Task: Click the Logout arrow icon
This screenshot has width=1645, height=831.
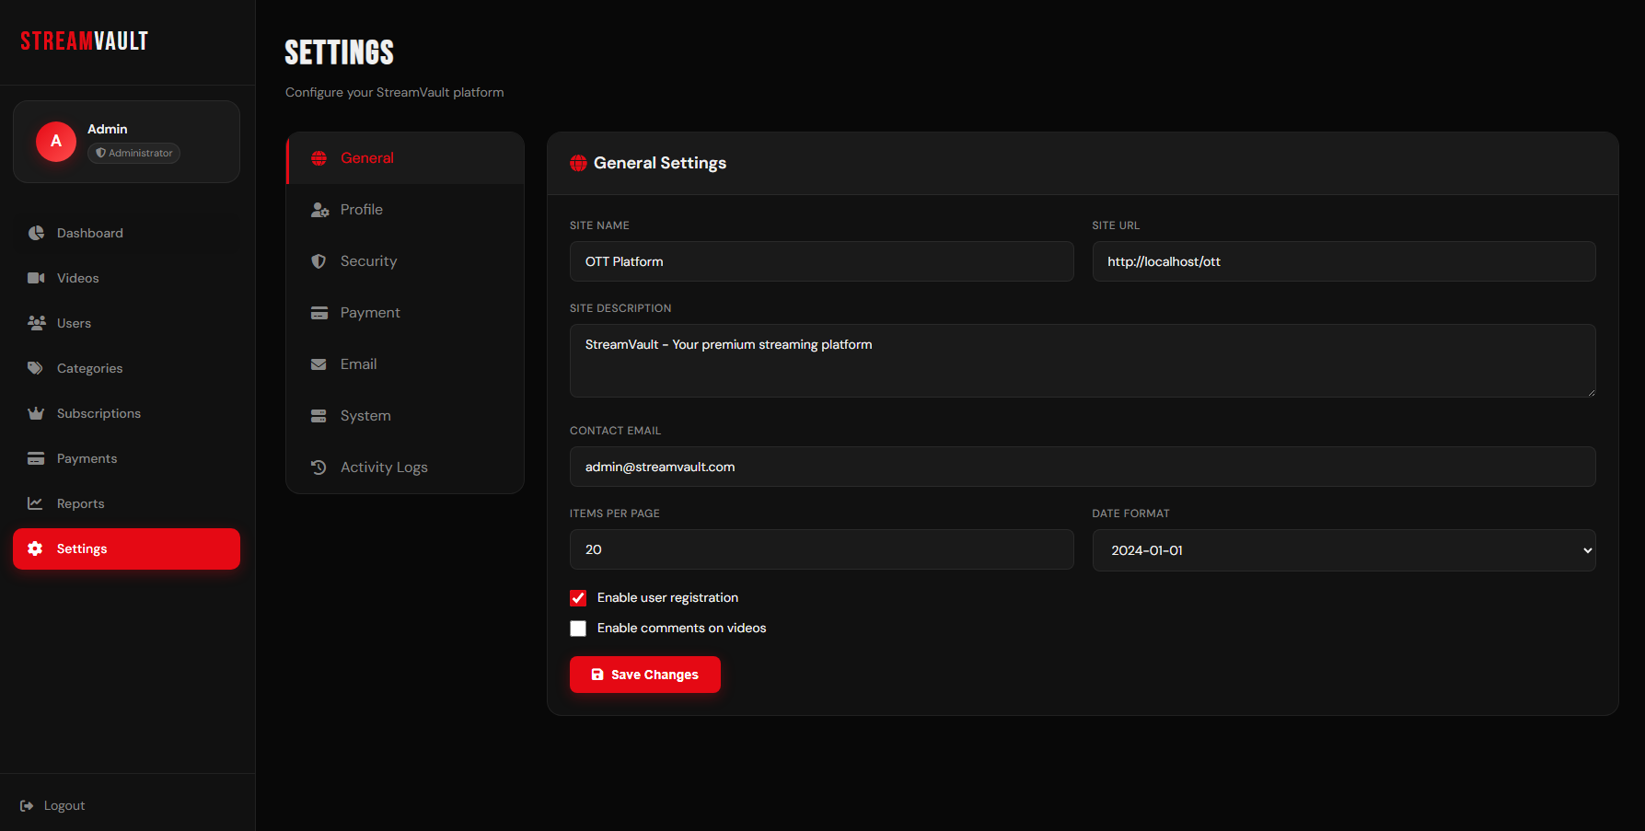Action: click(27, 806)
